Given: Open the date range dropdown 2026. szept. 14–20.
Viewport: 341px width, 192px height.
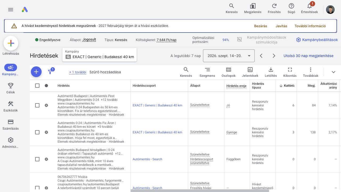Looking at the screenshot, I should 229,56.
